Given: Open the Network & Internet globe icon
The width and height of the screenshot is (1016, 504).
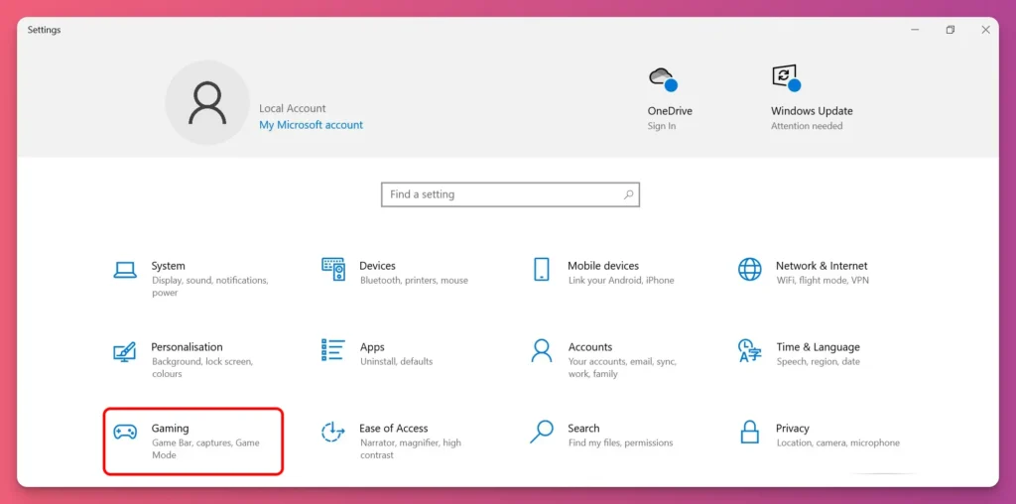Looking at the screenshot, I should 750,269.
